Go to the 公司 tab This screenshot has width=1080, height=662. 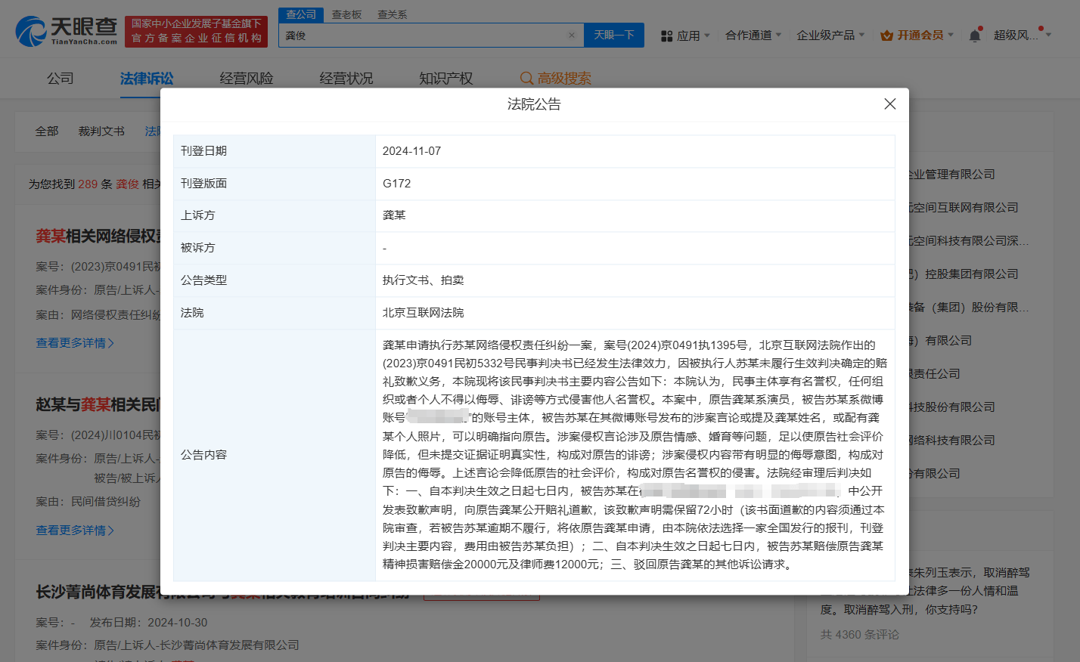pos(61,79)
